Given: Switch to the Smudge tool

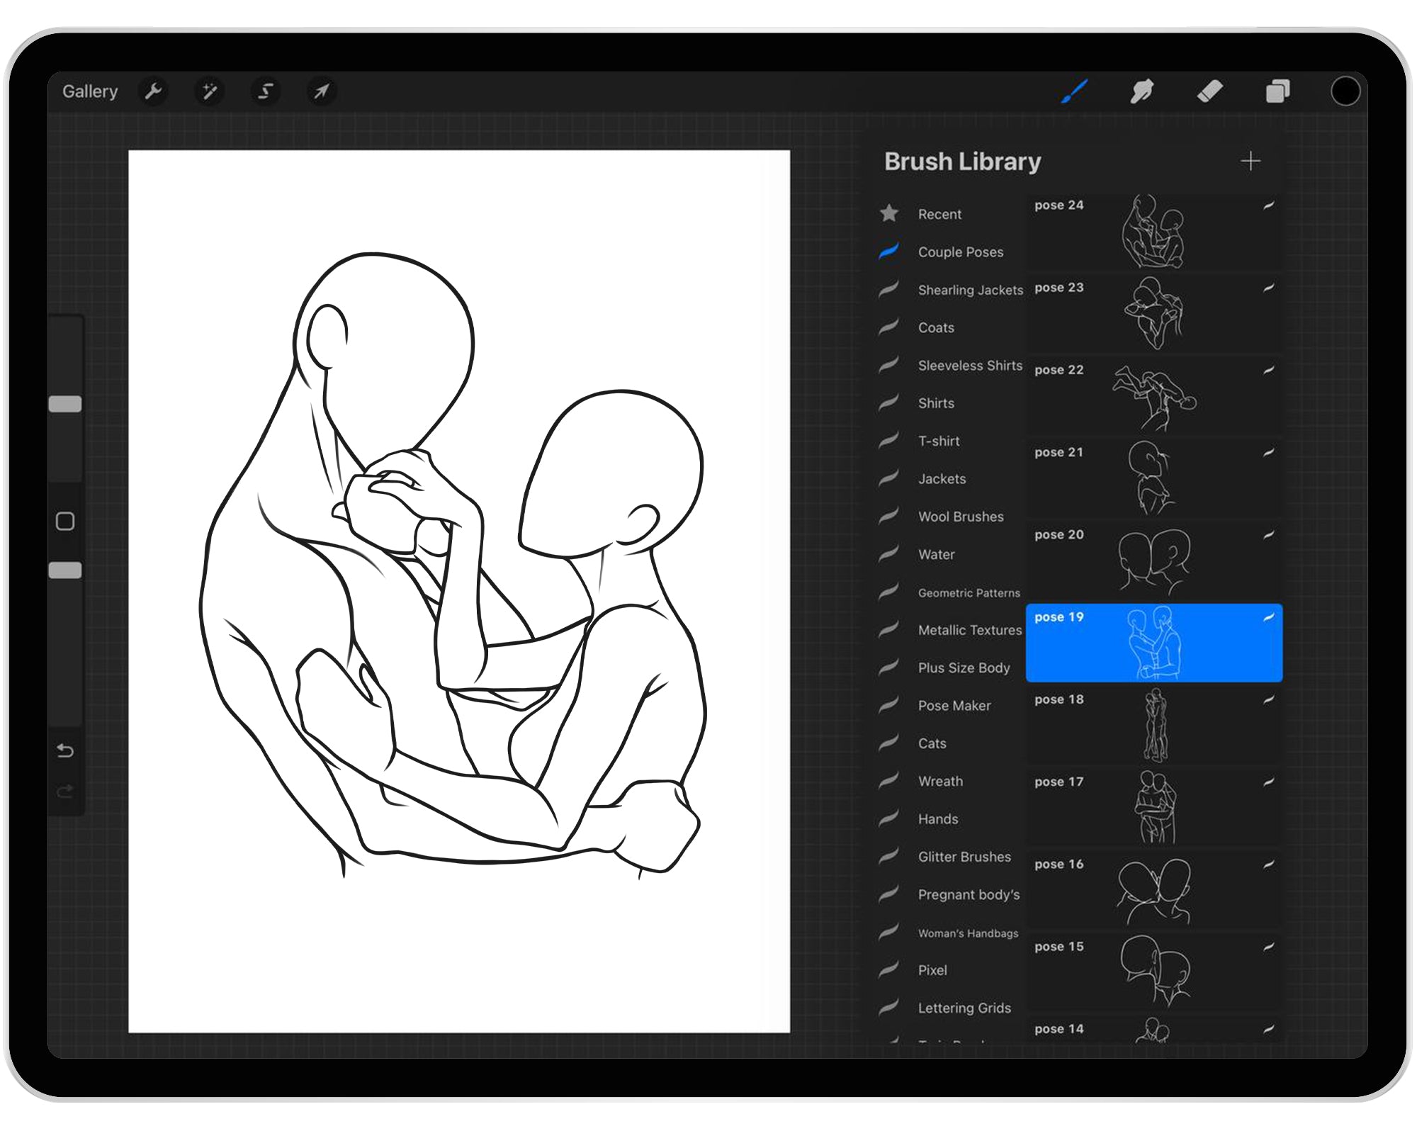Looking at the screenshot, I should coord(1142,91).
